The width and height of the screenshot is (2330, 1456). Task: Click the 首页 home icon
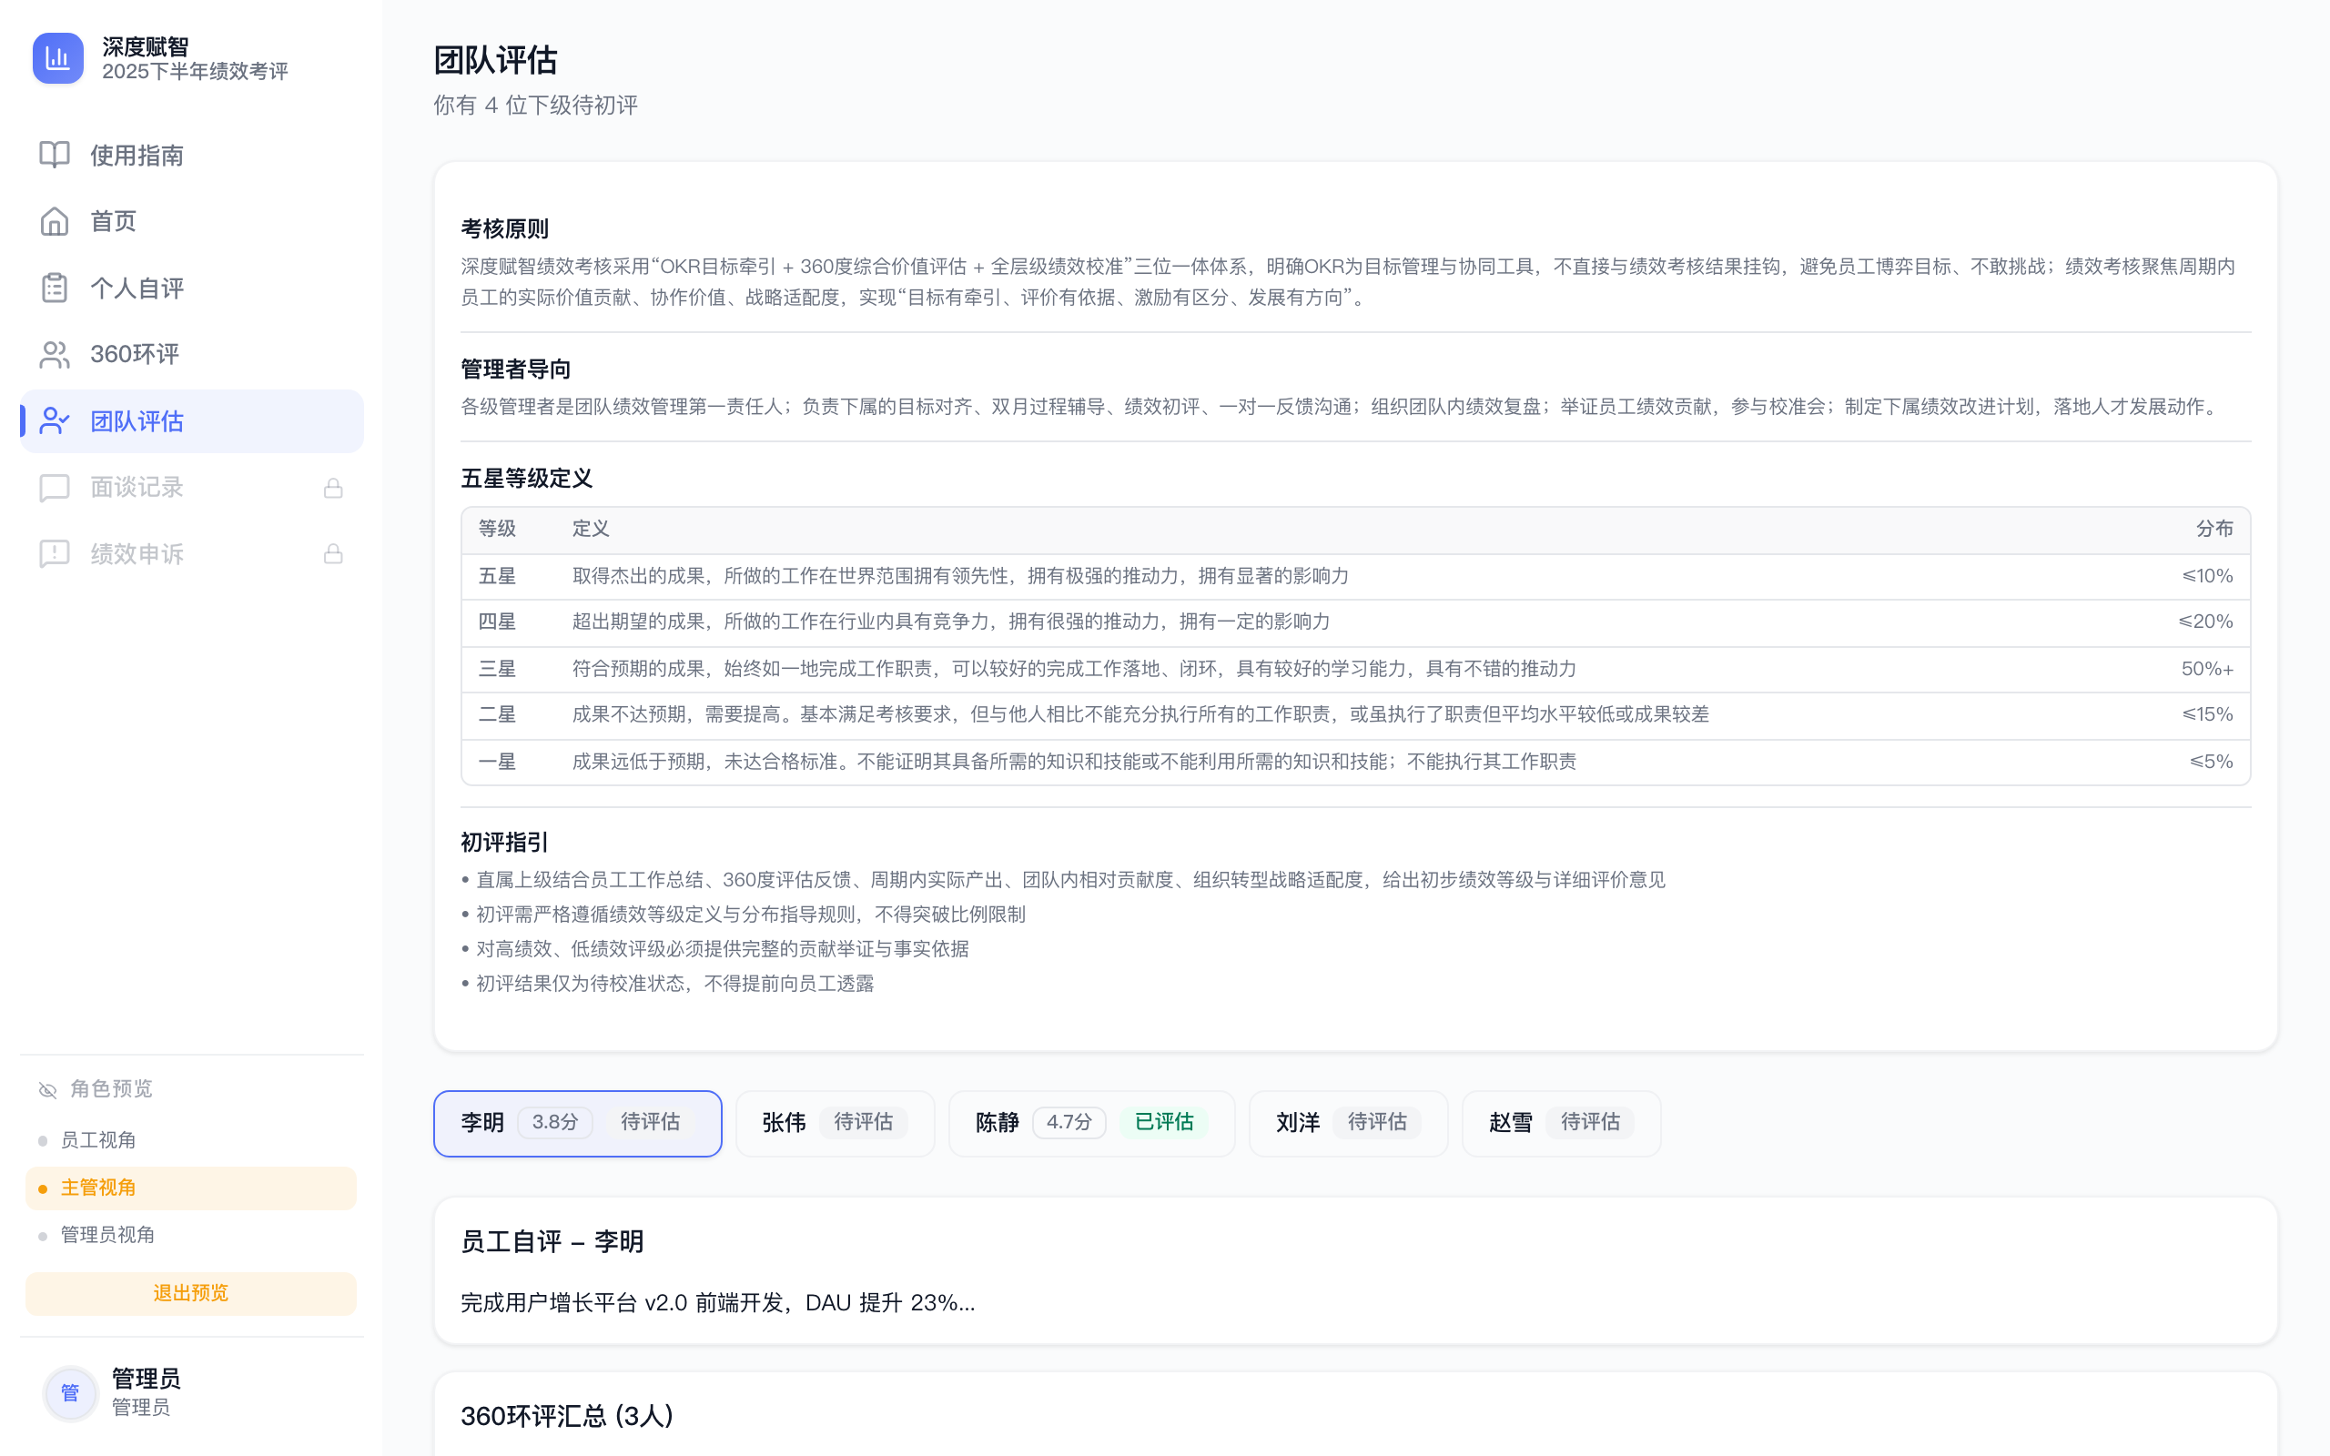(54, 220)
